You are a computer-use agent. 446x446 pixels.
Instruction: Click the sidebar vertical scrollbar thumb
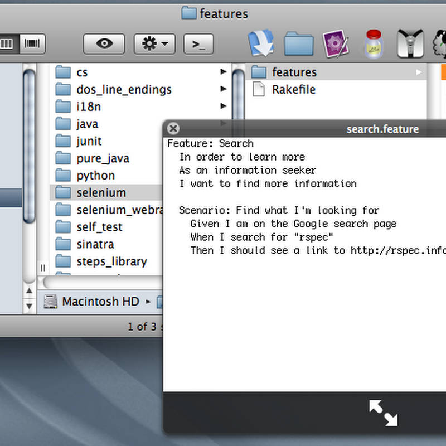click(x=29, y=146)
